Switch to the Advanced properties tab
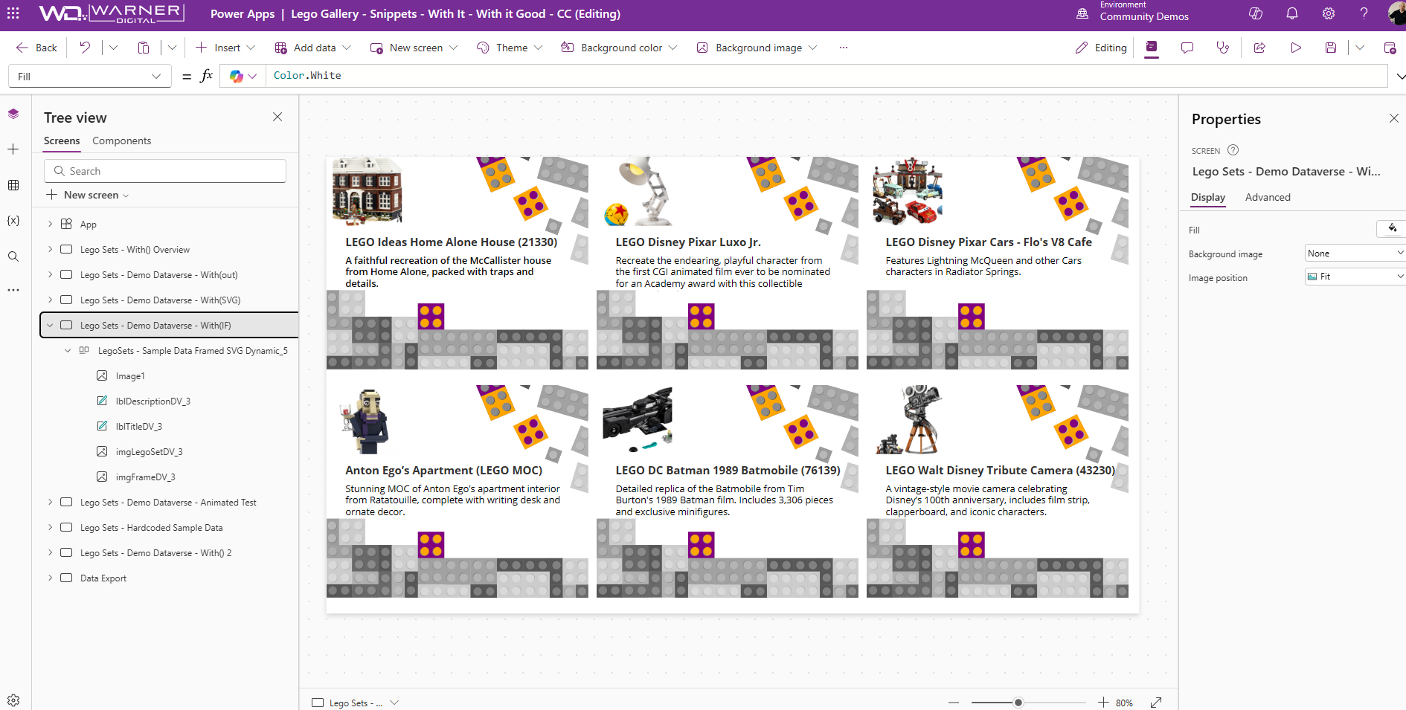 click(1268, 197)
